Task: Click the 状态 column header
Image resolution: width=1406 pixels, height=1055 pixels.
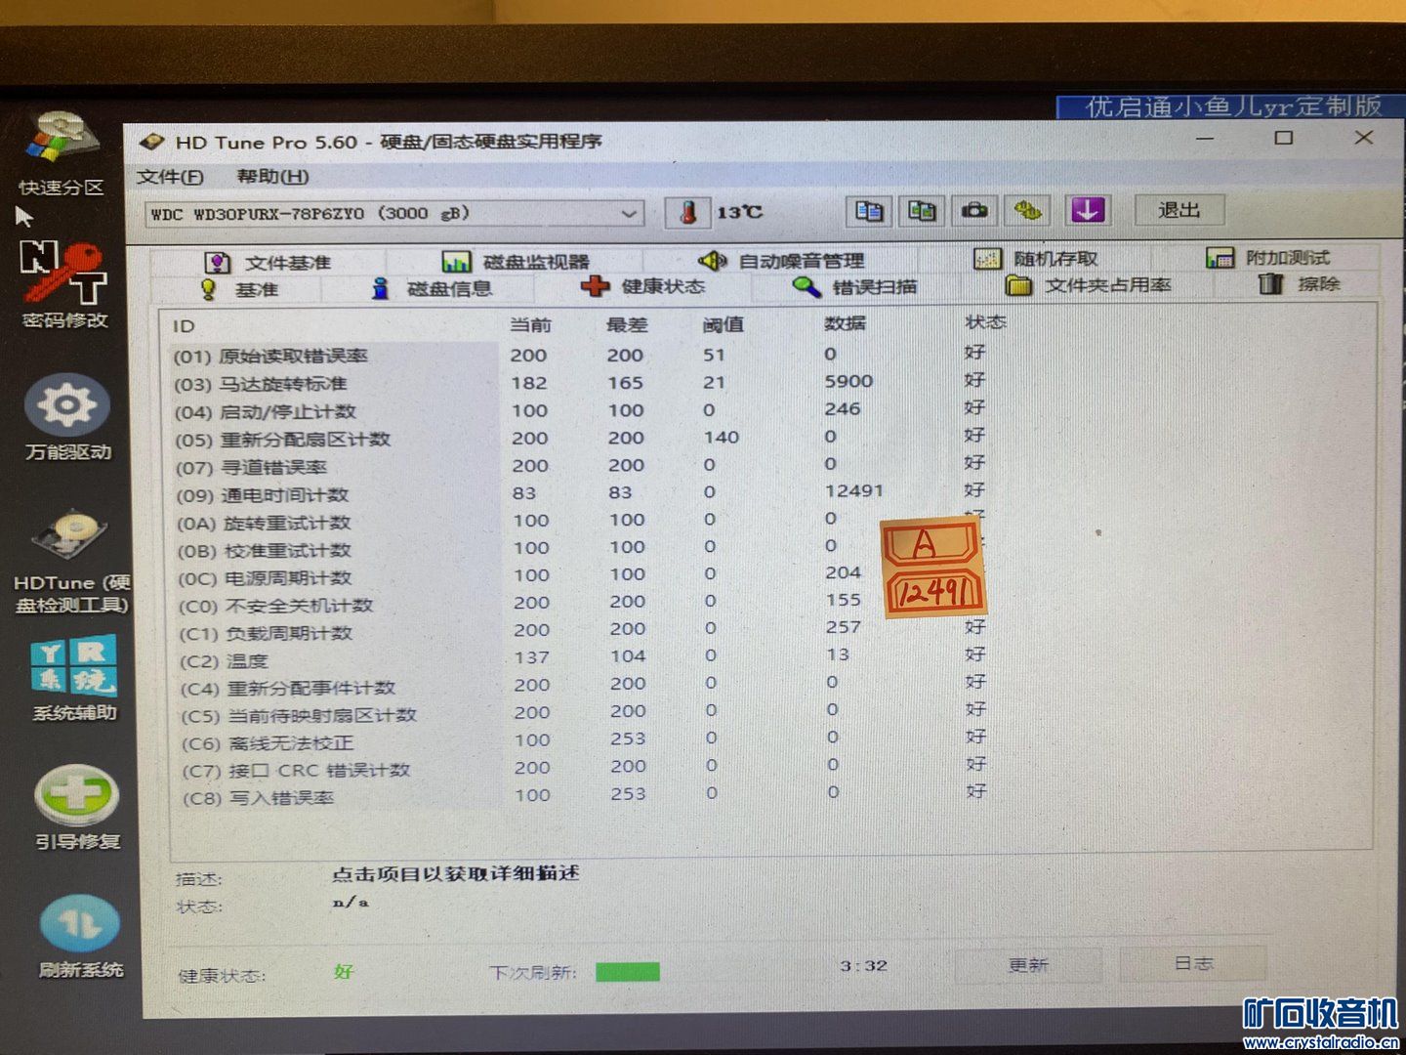Action: [x=985, y=321]
